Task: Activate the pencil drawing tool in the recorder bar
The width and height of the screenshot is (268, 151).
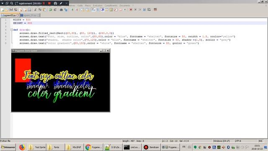Action: [x=61, y=3]
